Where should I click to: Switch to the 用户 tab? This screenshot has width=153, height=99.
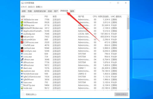click(56, 11)
